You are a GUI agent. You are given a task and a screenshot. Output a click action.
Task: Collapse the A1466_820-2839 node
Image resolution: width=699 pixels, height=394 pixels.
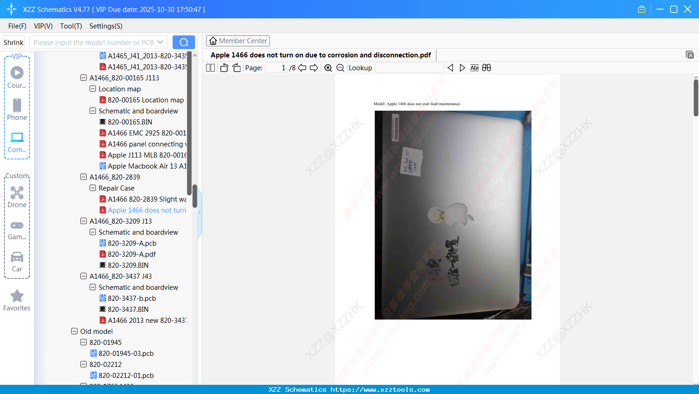(84, 177)
